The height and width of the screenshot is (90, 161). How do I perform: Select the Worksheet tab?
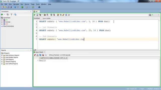37,18
